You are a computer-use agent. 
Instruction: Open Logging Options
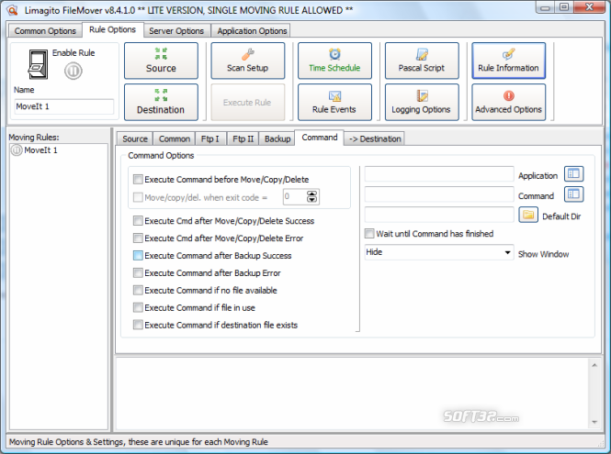click(x=422, y=103)
